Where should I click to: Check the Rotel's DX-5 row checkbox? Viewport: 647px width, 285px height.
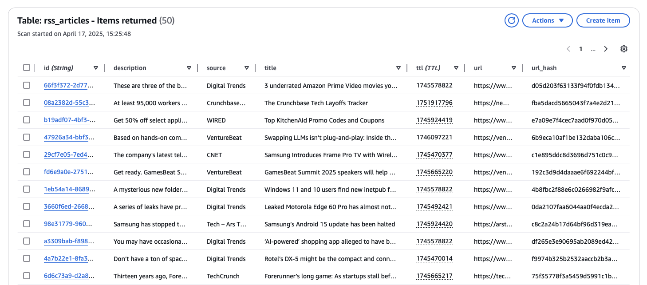click(x=27, y=258)
